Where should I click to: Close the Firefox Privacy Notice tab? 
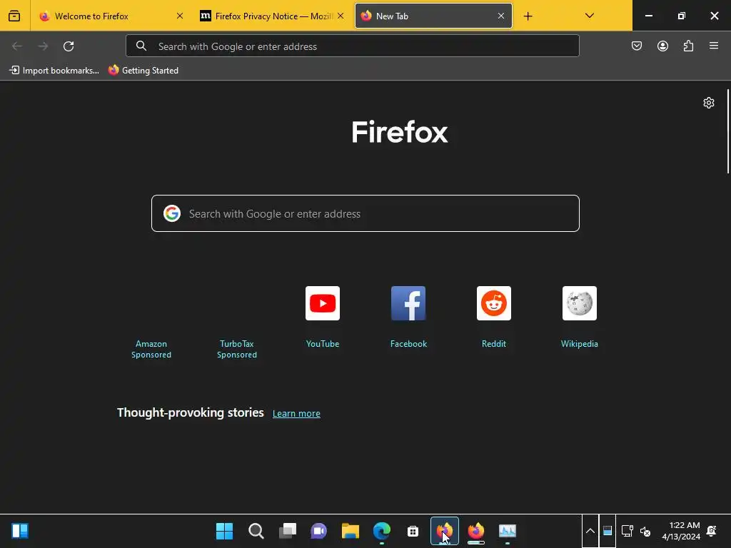(x=341, y=16)
